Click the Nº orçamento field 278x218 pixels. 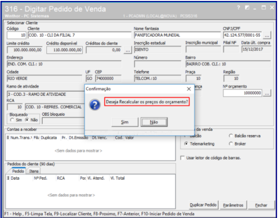click(243, 93)
